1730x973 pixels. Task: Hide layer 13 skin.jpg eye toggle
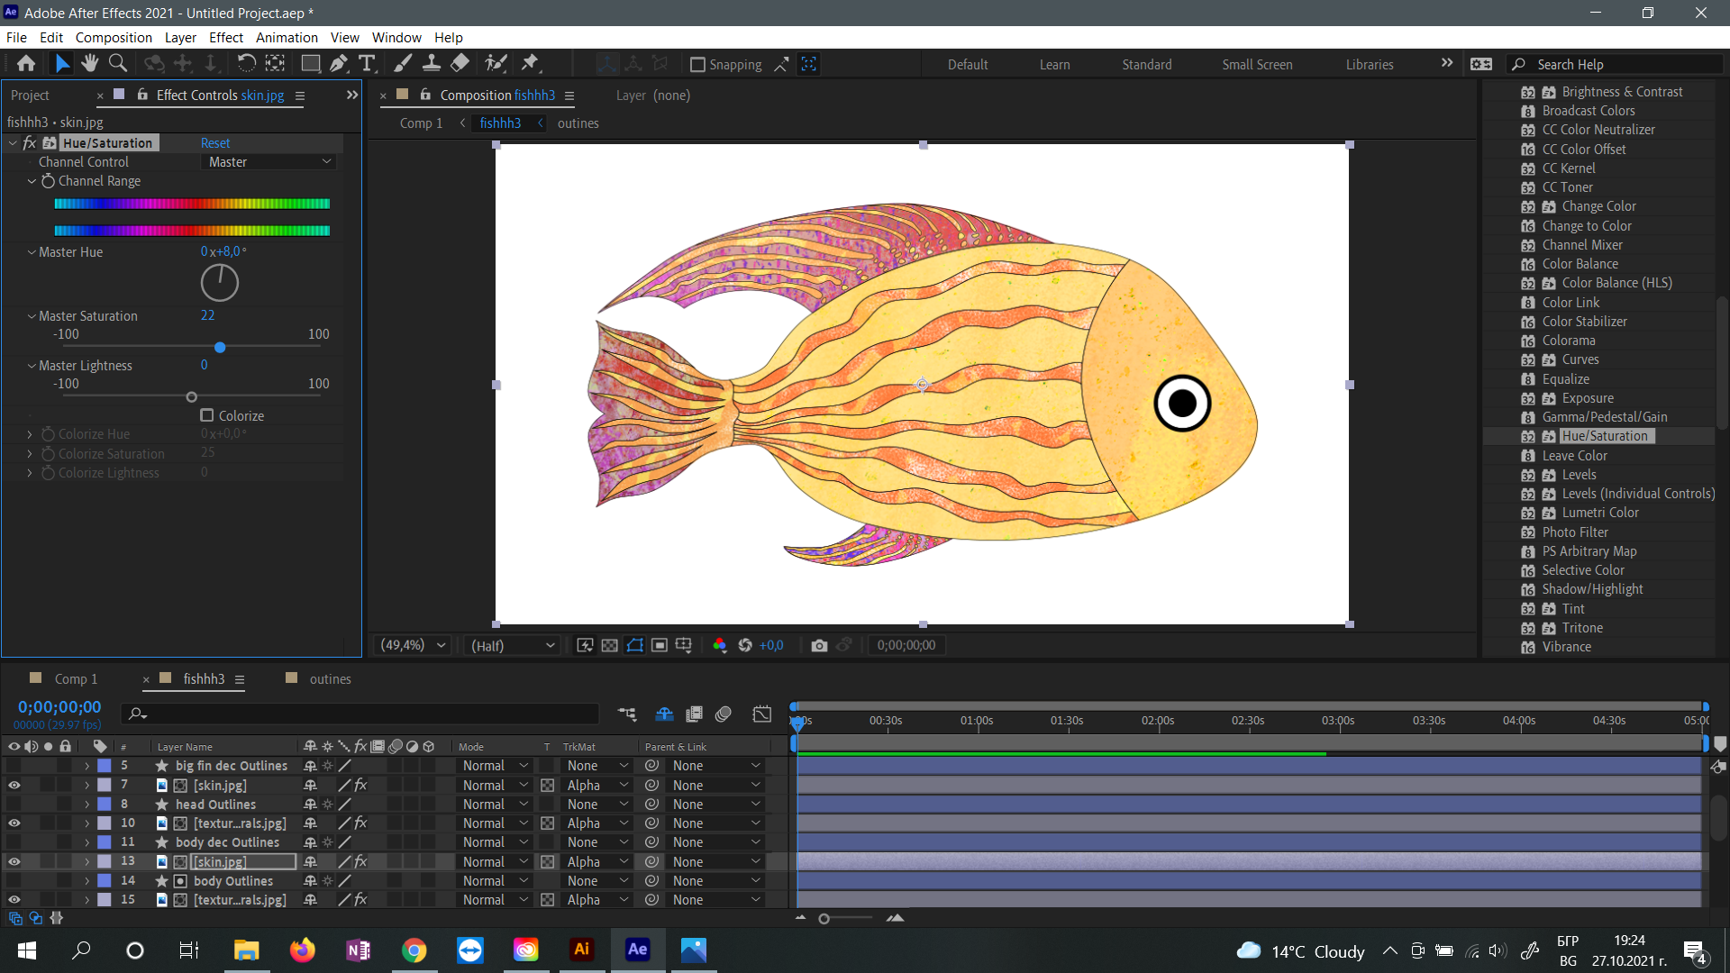[x=14, y=861]
